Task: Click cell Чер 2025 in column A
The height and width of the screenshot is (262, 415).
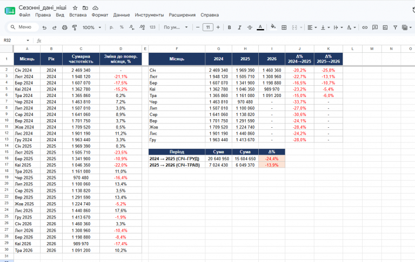Action: 27,178
